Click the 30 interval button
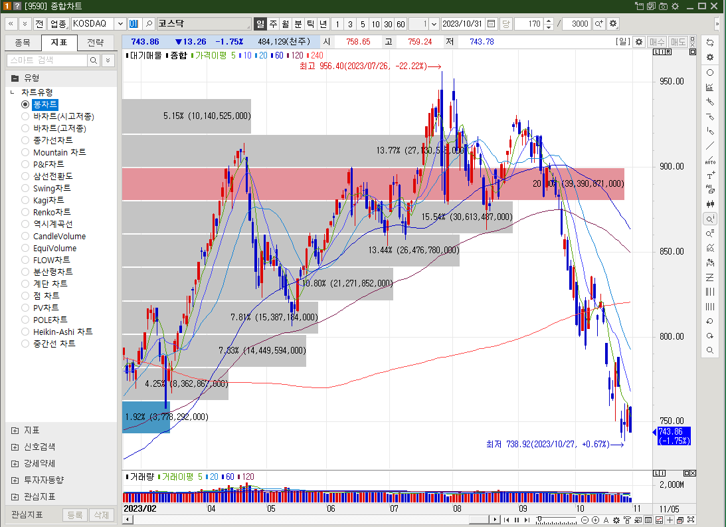This screenshot has width=726, height=527. pyautogui.click(x=388, y=24)
